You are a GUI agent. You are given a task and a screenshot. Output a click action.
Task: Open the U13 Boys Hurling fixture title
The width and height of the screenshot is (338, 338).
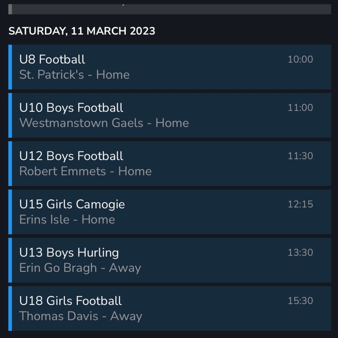[x=69, y=253]
